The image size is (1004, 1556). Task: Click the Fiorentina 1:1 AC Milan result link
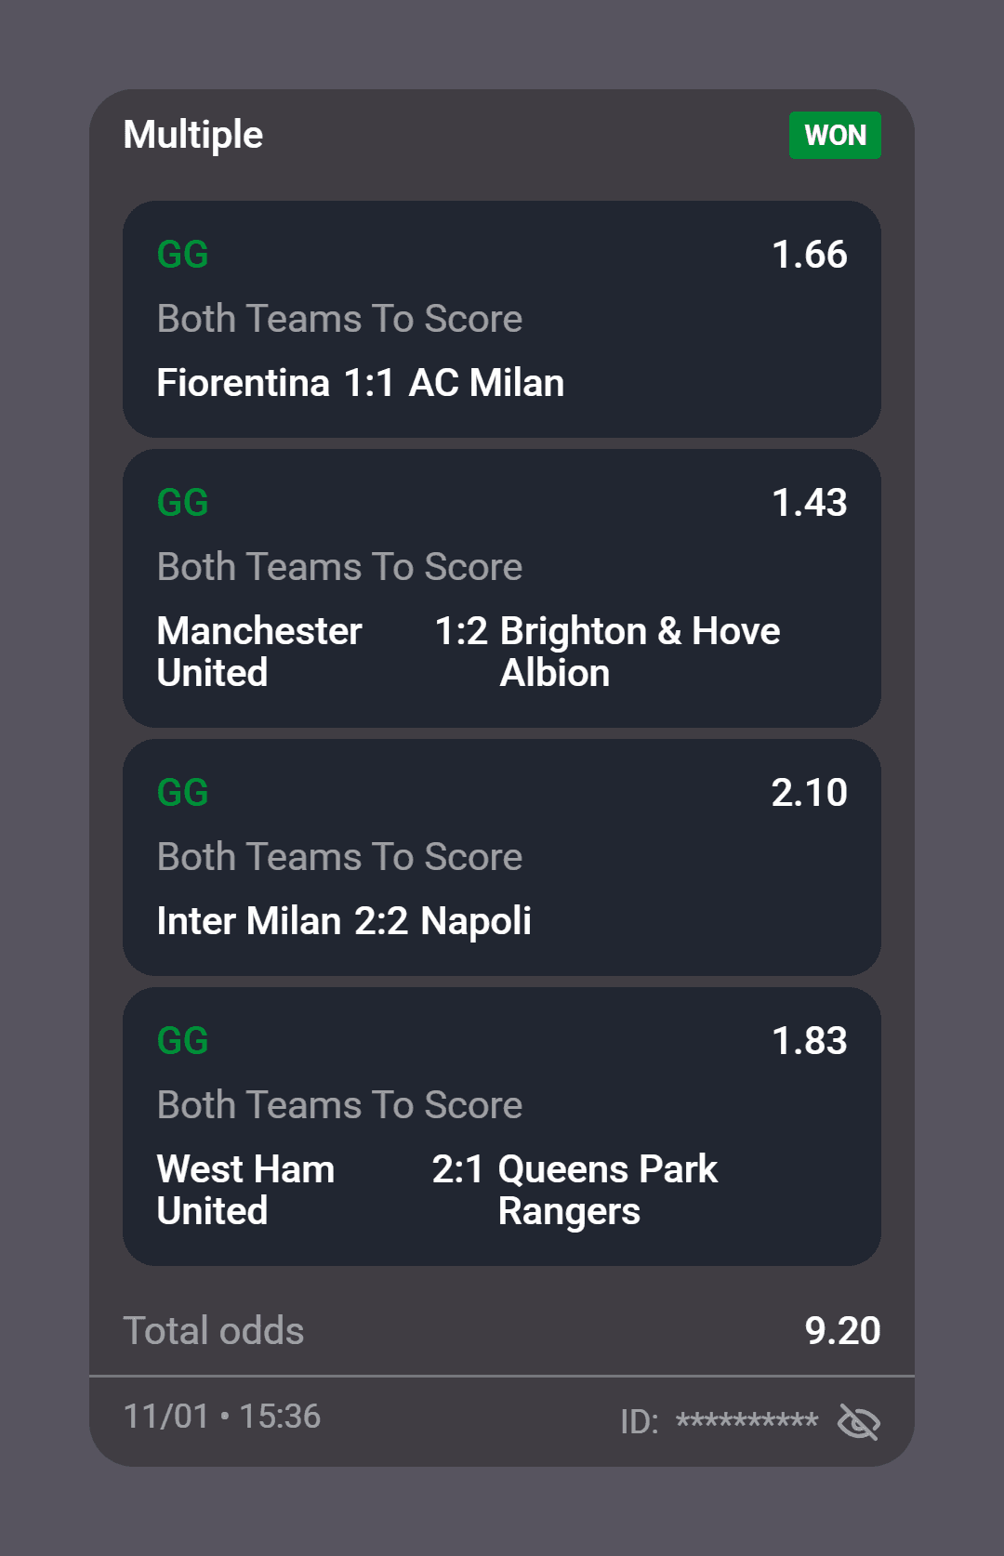coord(360,382)
